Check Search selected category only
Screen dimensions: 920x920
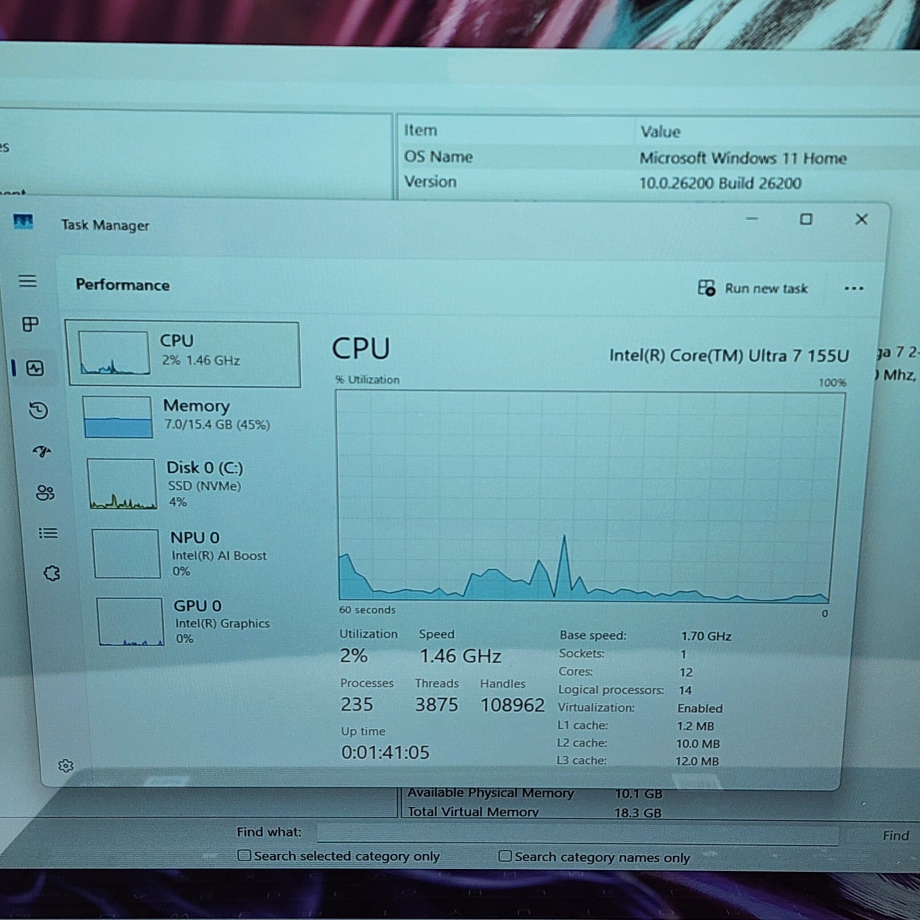pyautogui.click(x=244, y=855)
